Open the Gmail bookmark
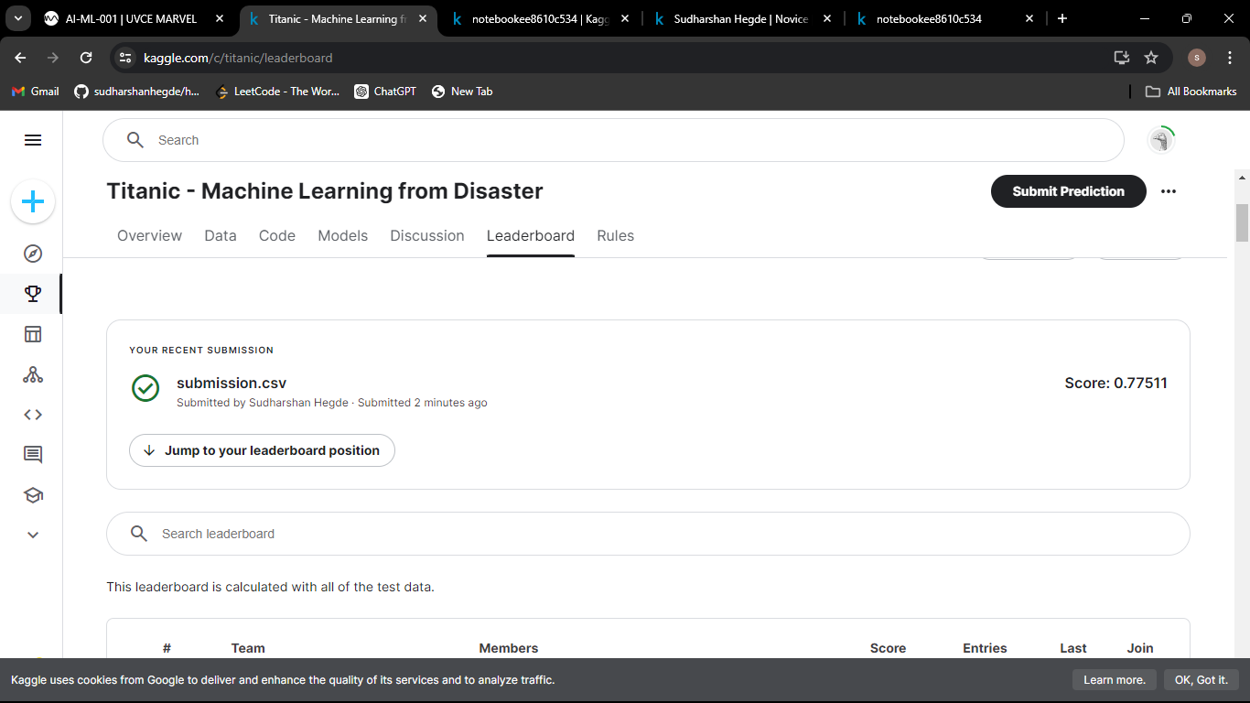 click(x=35, y=92)
